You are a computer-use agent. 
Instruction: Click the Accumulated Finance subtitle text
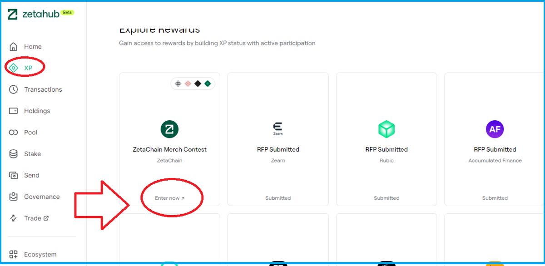[x=495, y=160]
